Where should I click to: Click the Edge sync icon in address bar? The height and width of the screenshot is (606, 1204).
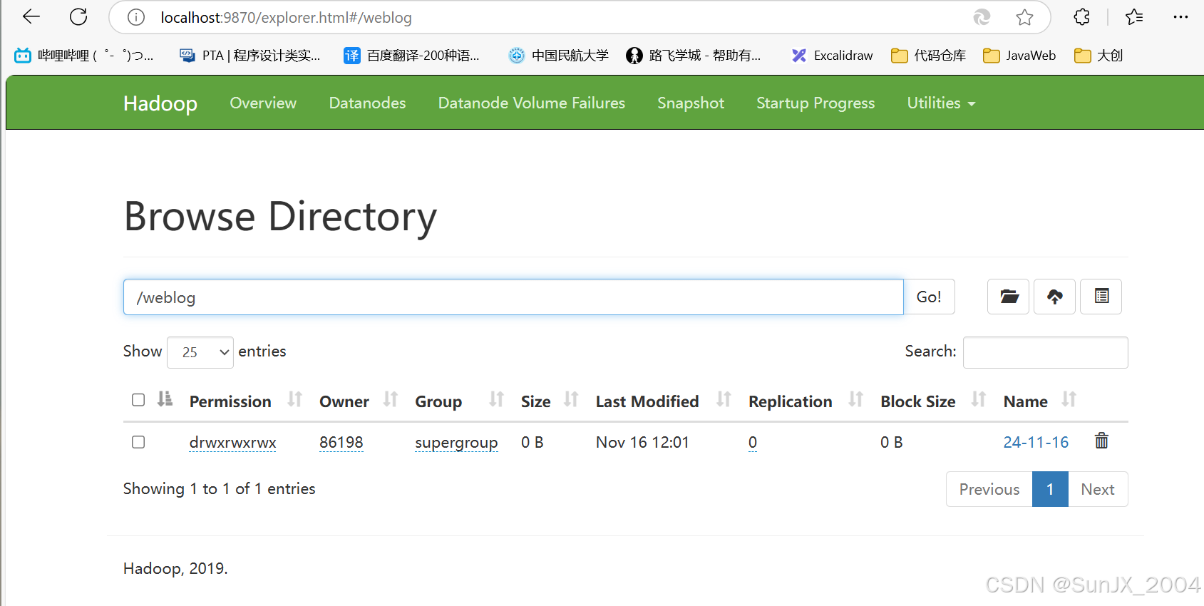pos(982,17)
